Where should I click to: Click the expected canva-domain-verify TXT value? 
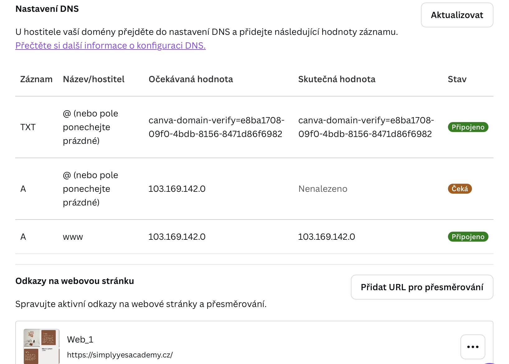pyautogui.click(x=216, y=127)
